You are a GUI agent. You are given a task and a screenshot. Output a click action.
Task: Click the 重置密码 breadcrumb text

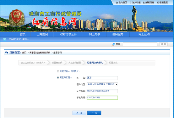pos(57,53)
